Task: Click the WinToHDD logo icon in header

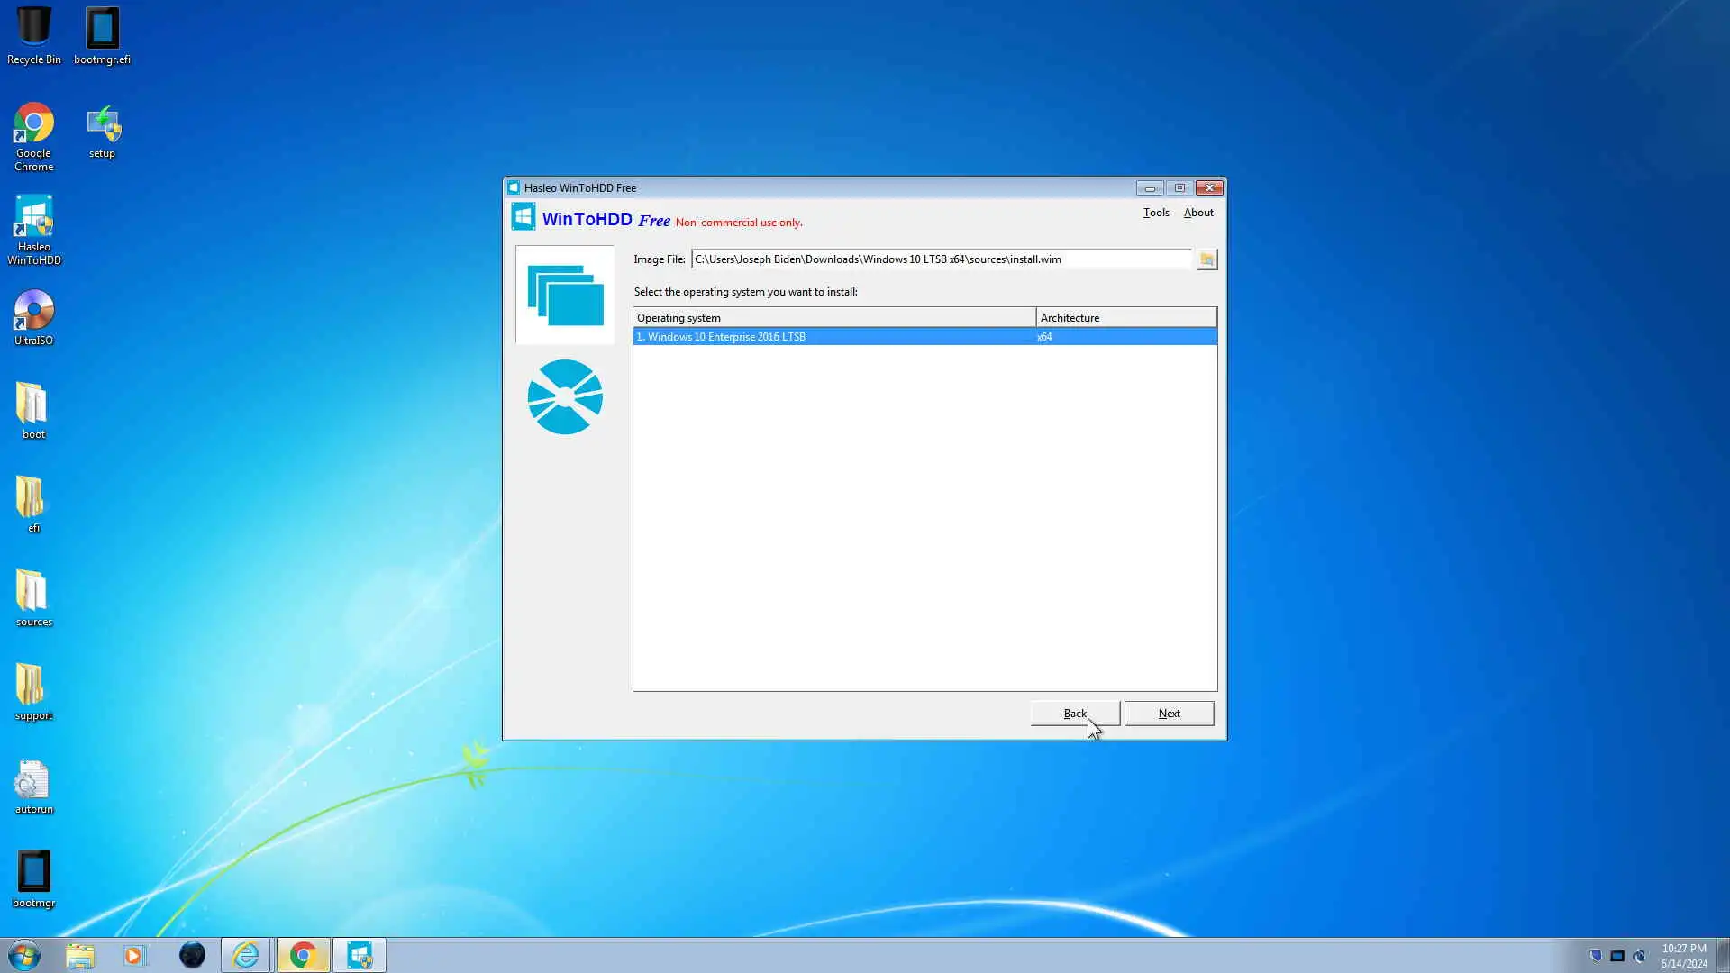Action: (524, 217)
